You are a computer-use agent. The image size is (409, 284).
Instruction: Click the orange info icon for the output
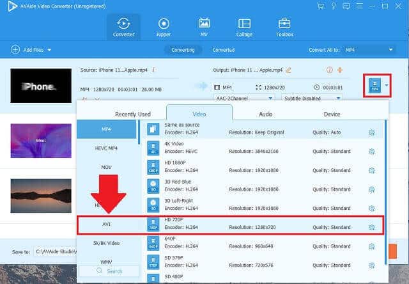[330, 70]
